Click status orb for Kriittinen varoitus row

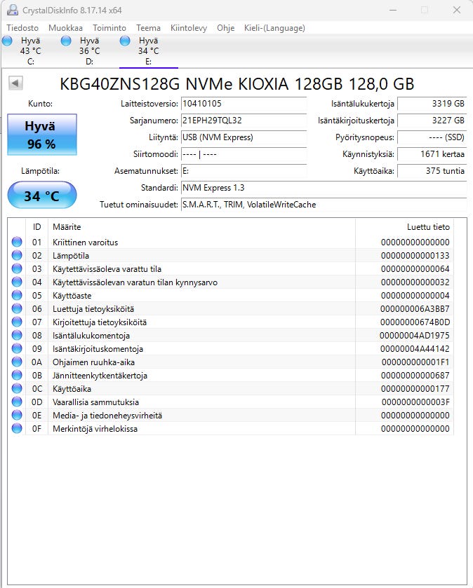click(17, 242)
